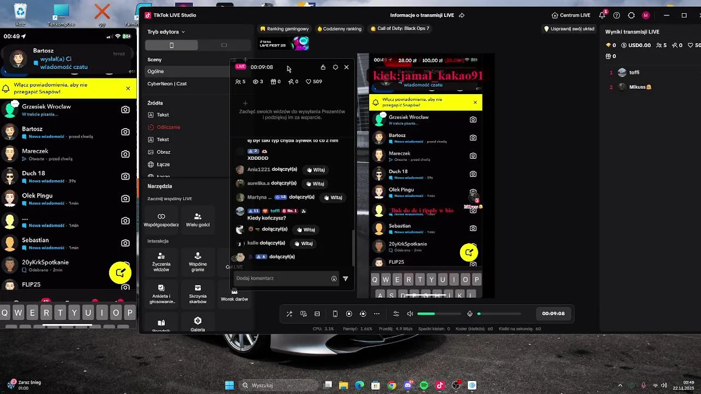This screenshot has width=701, height=394.
Task: Click the LIVE FEST 25 banner
Action: coord(283,43)
